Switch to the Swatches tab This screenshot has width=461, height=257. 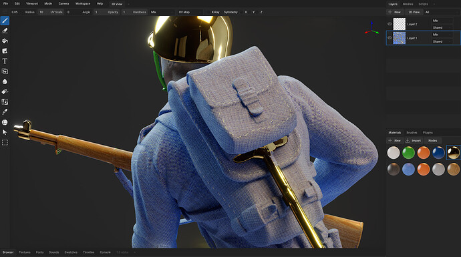click(71, 252)
